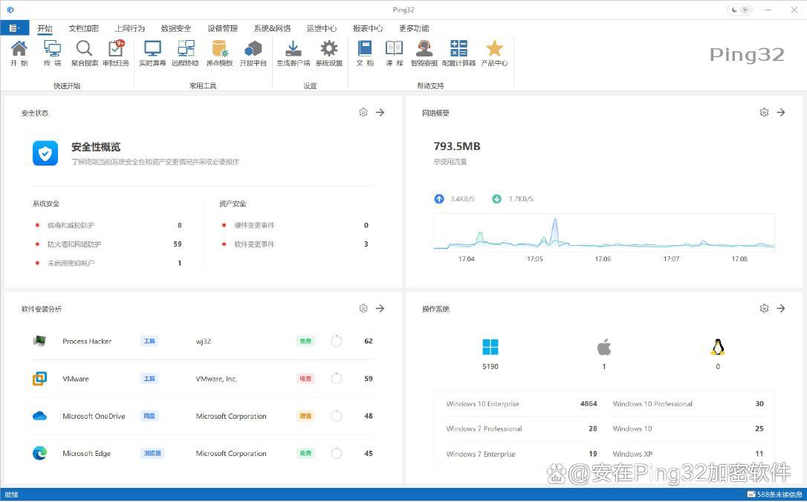Image resolution: width=807 pixels, height=502 pixels.
Task: Expand 软件安装分析 panel with arrow
Action: [380, 308]
